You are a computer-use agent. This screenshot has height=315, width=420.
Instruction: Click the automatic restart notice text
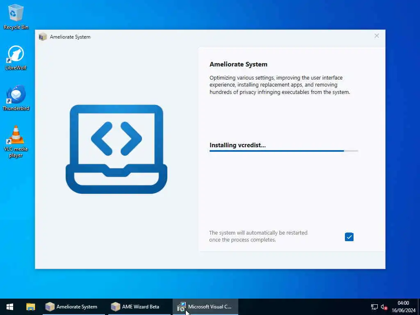258,236
